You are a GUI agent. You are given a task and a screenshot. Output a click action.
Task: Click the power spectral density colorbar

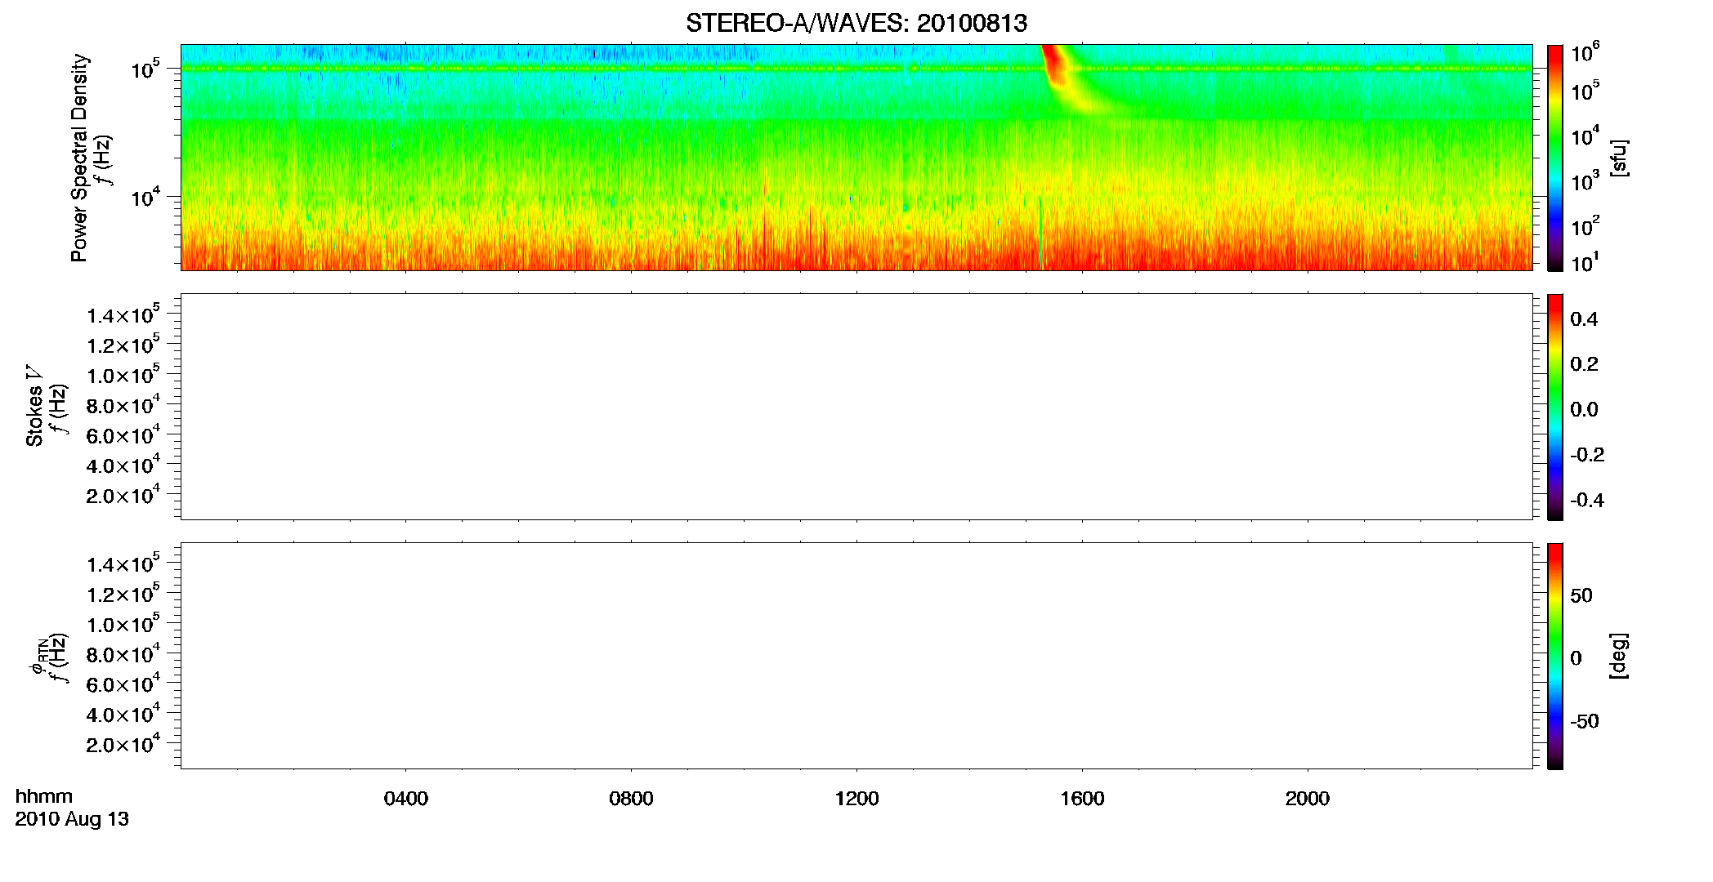[x=1555, y=158]
